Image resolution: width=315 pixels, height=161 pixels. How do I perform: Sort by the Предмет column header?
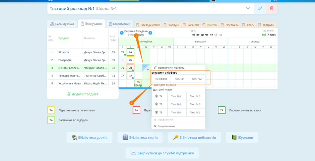(x=64, y=38)
